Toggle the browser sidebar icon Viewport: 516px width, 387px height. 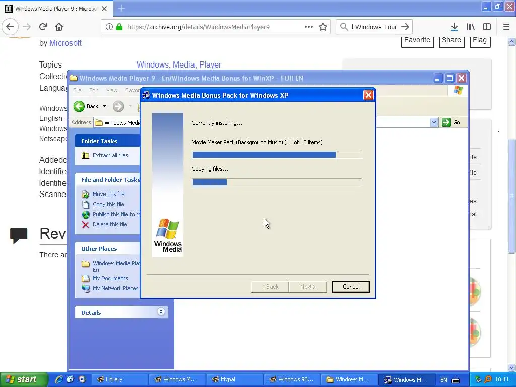tap(487, 27)
